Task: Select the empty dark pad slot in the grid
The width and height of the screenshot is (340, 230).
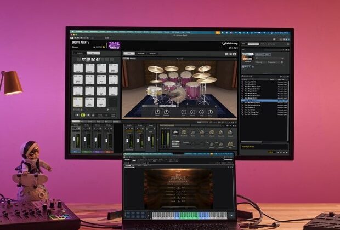Action: pyautogui.click(x=113, y=102)
